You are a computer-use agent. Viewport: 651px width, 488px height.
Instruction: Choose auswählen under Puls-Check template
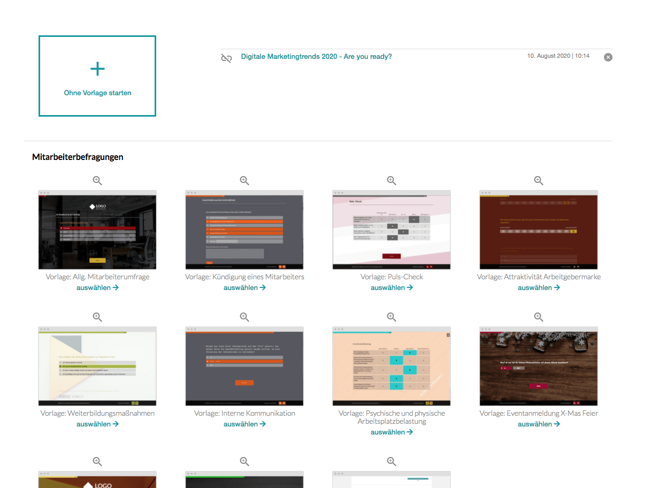[392, 288]
